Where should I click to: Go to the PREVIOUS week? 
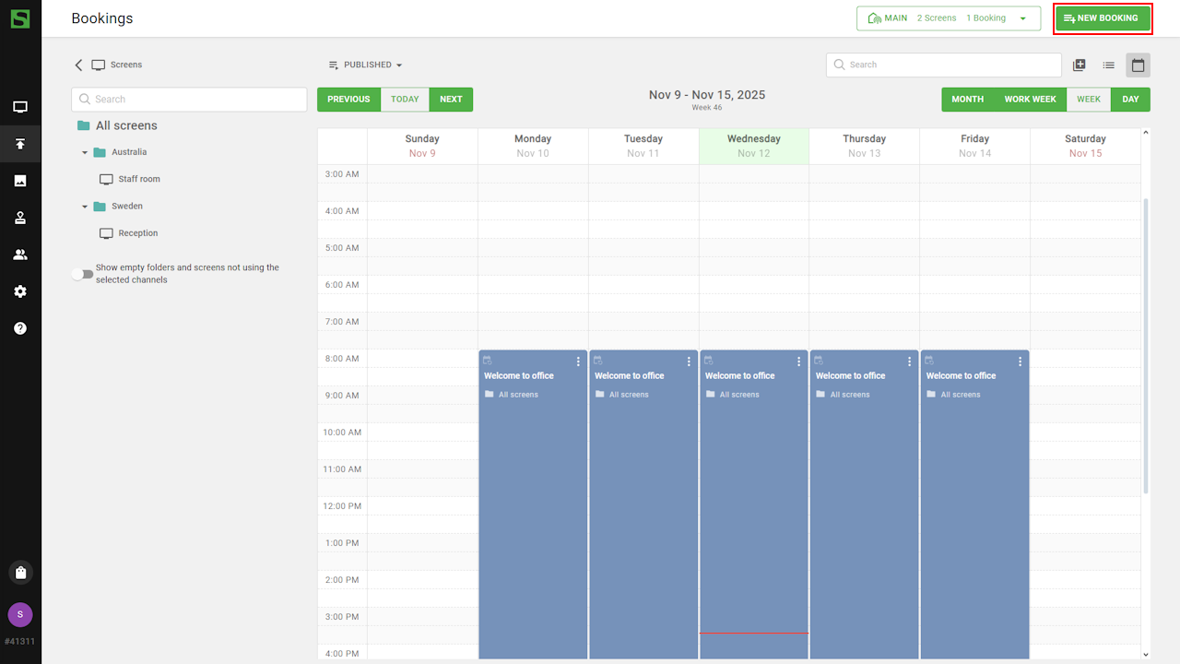(348, 100)
